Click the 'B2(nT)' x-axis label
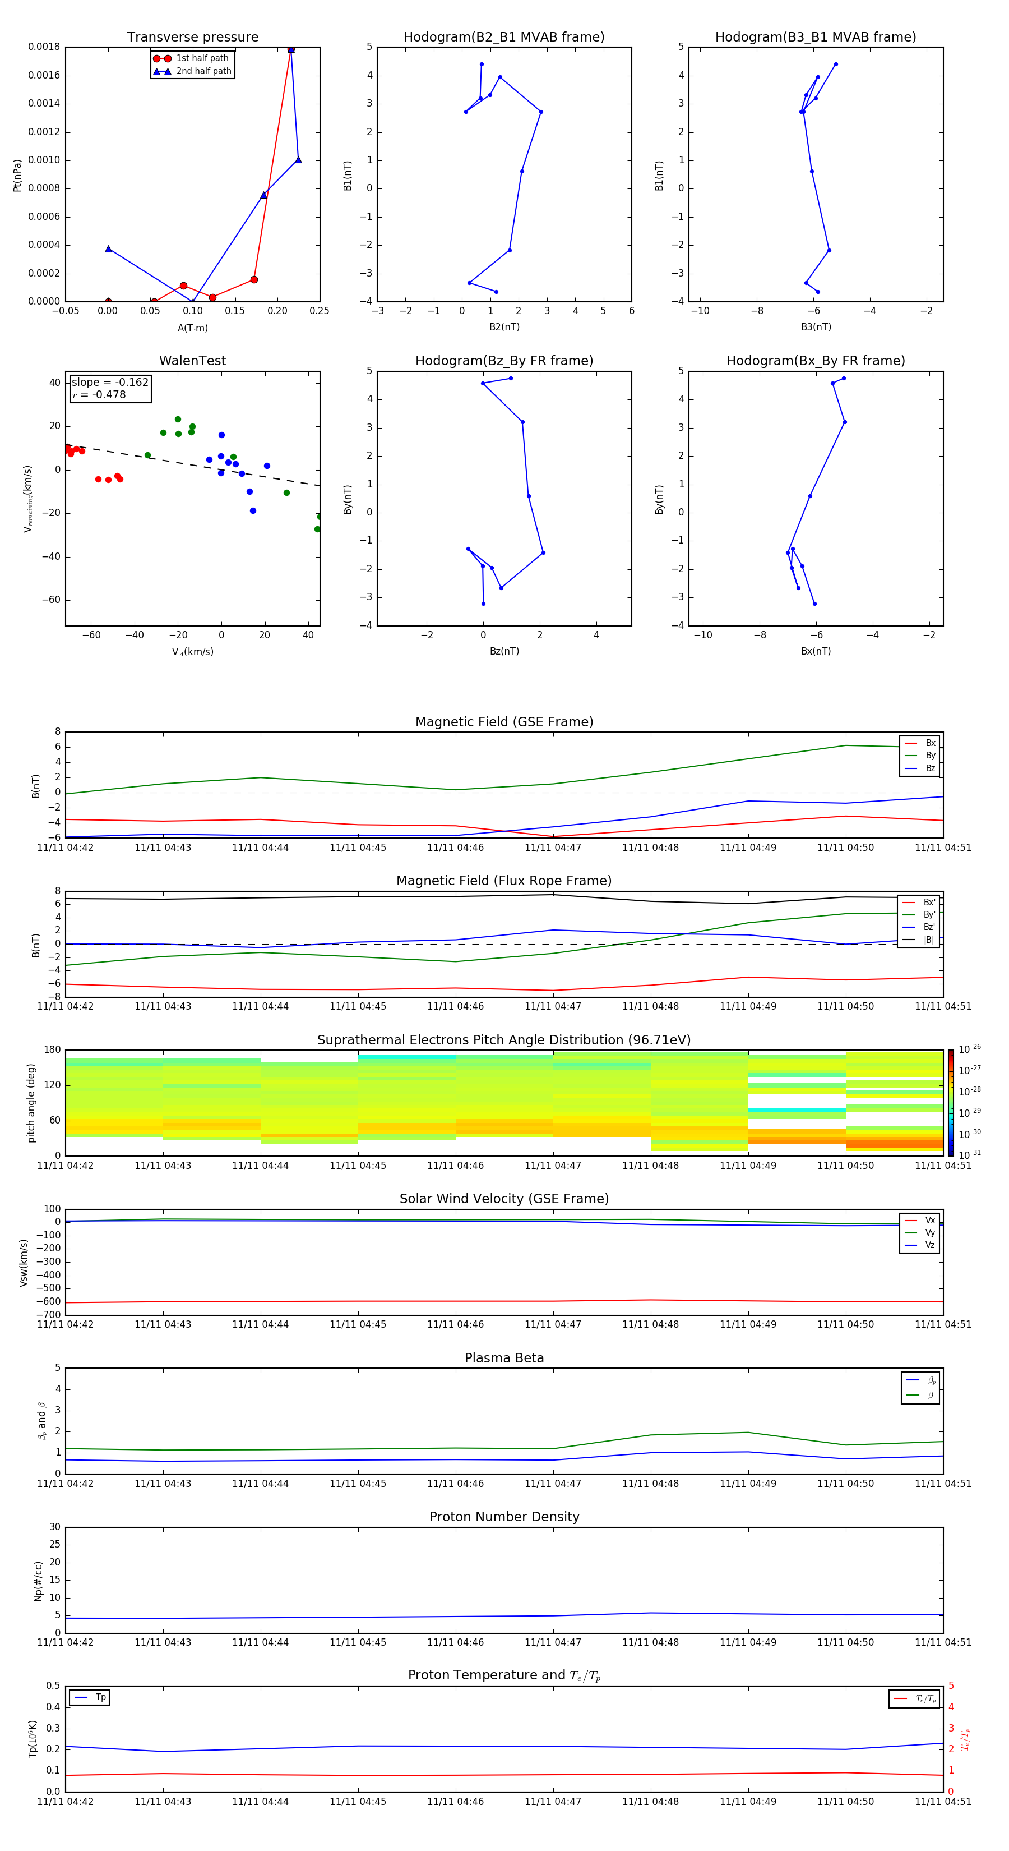 [x=504, y=327]
